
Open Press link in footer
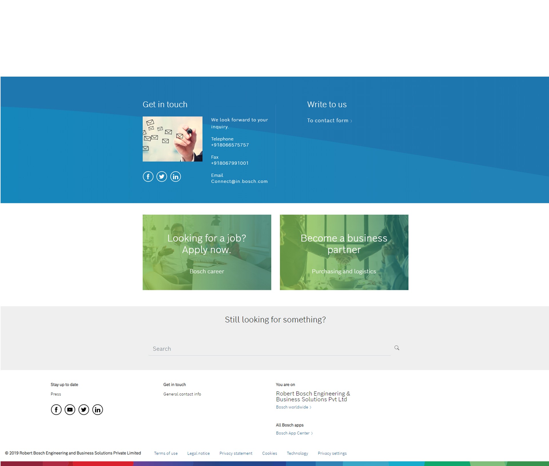tap(56, 394)
